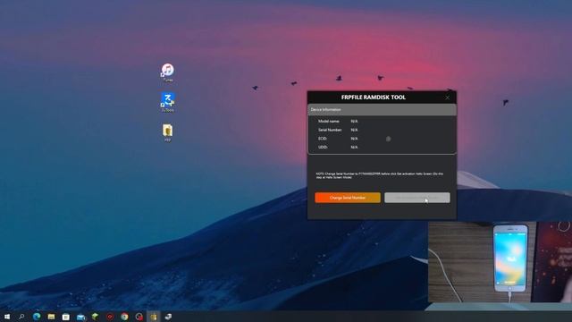The image size is (572, 322).
Task: Launch Google Chrome from the taskbar
Action: coord(124,317)
